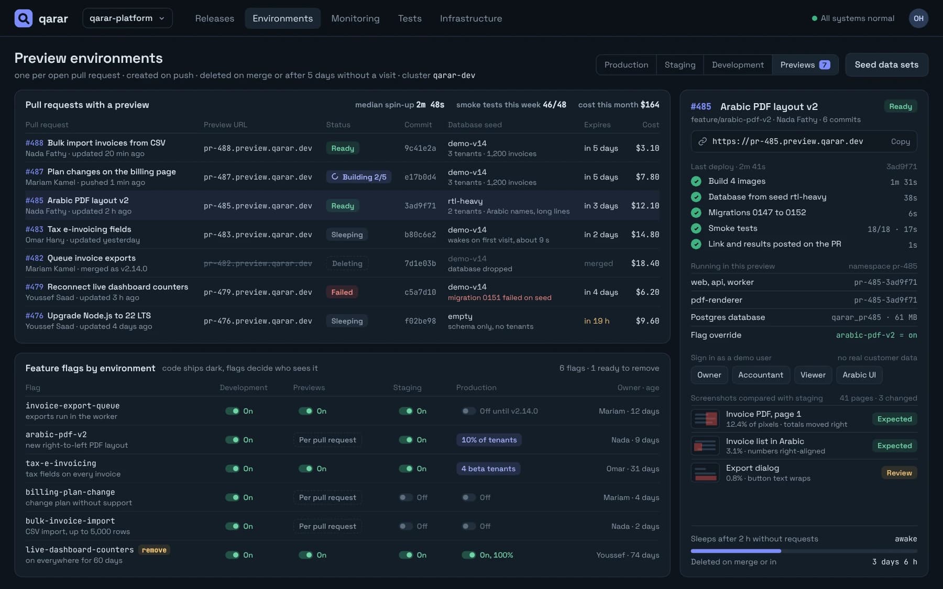Click Per pull request for arabic-pdf-v2

[327, 440]
